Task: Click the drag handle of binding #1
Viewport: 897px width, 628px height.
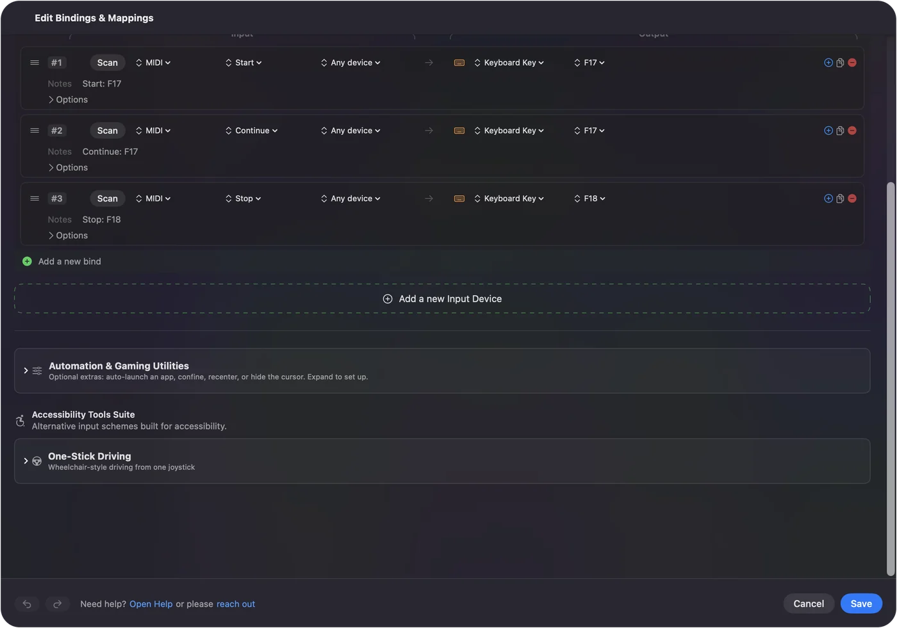Action: pyautogui.click(x=35, y=63)
